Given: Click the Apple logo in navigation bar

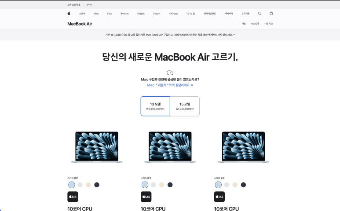Looking at the screenshot, I should (69, 14).
